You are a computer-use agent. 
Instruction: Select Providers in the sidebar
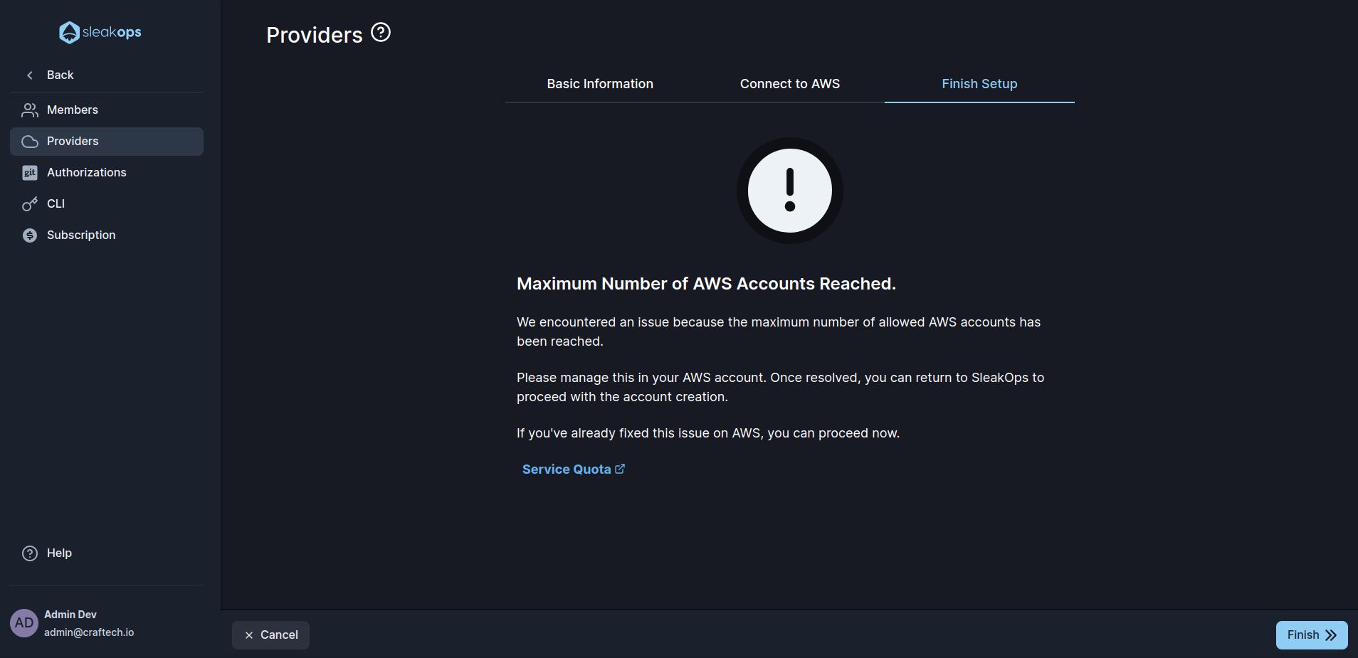click(107, 141)
